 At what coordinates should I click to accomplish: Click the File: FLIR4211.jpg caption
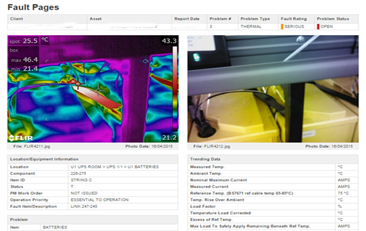[31, 147]
